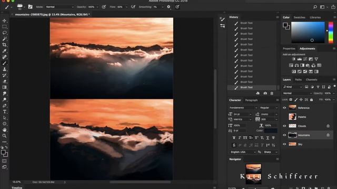Delete current history state trash icon

coord(272,93)
